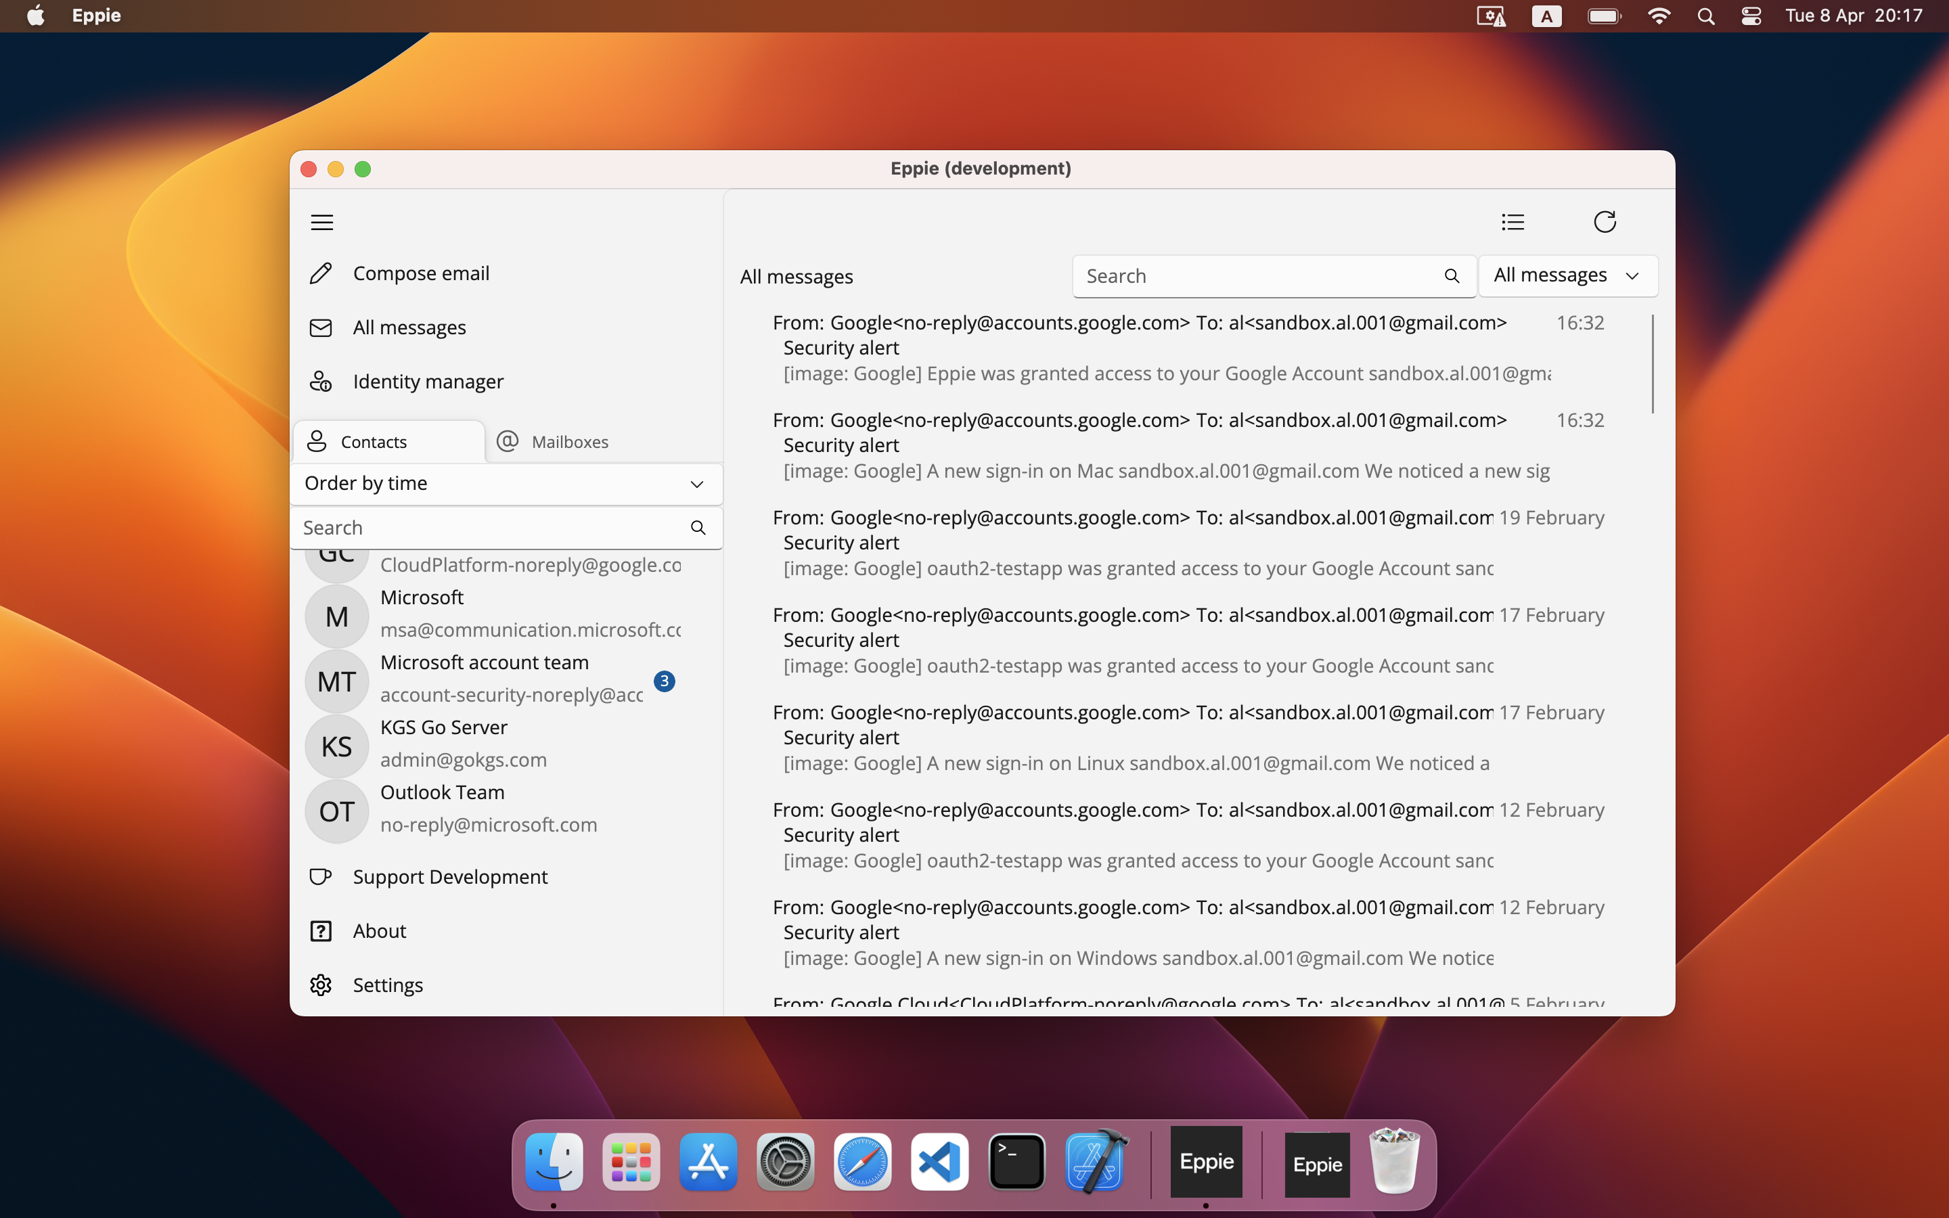
Task: Select the Compose email pencil icon
Action: click(x=321, y=273)
